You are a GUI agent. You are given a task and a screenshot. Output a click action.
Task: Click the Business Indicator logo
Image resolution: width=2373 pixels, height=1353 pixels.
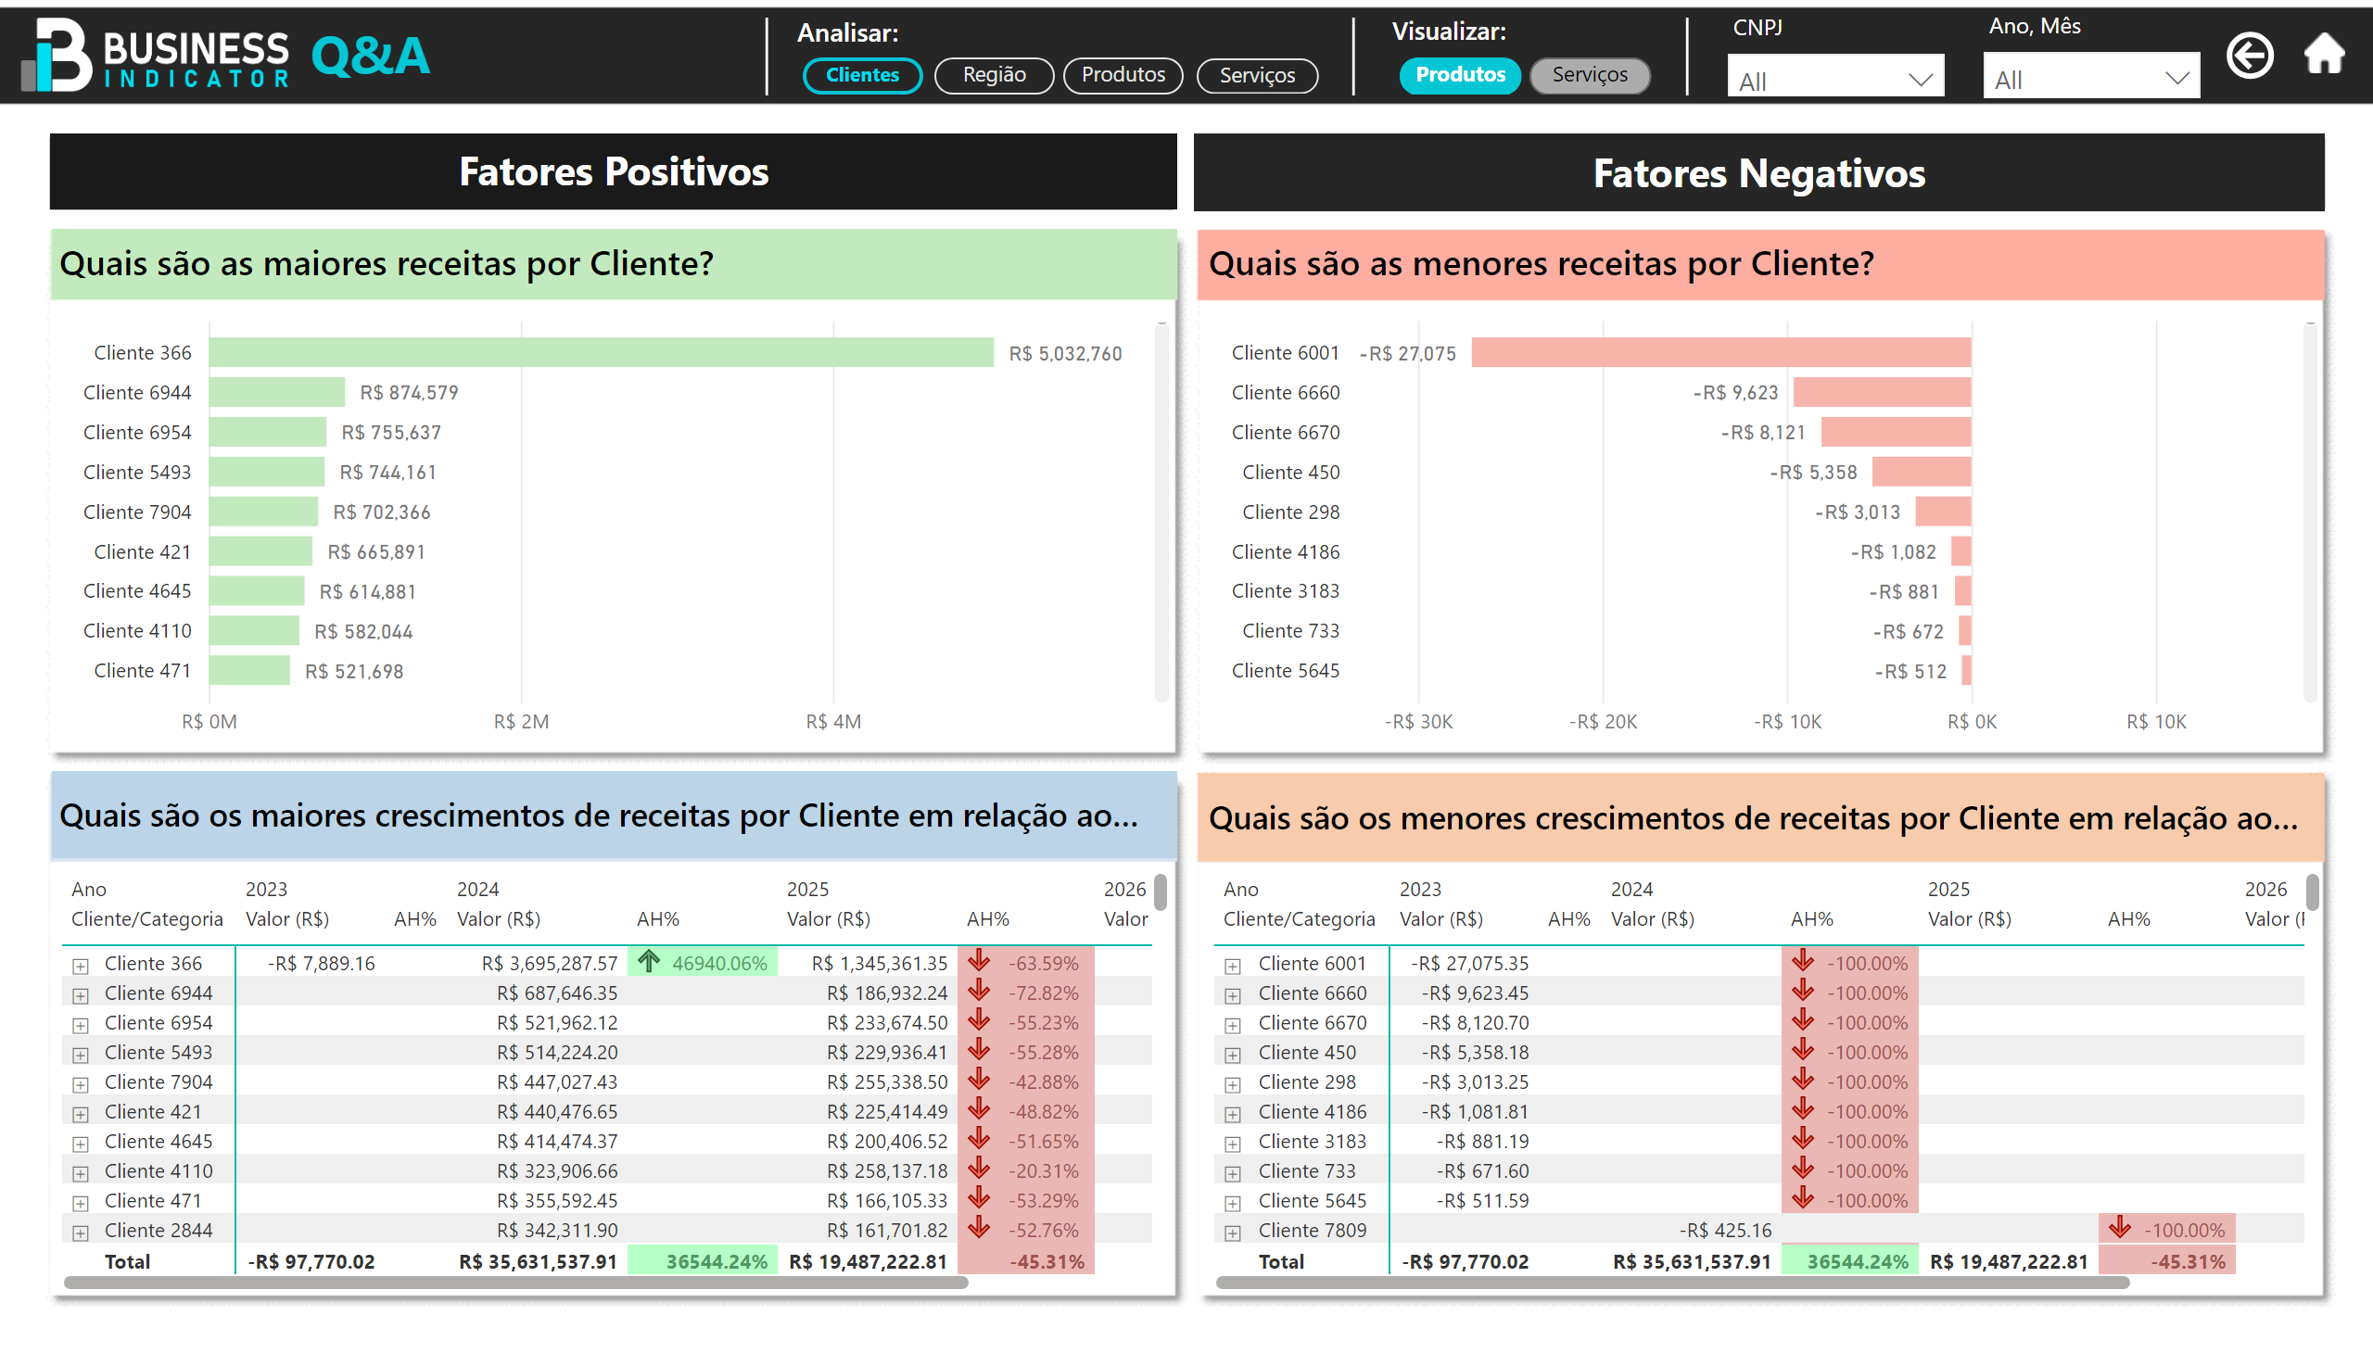(156, 56)
